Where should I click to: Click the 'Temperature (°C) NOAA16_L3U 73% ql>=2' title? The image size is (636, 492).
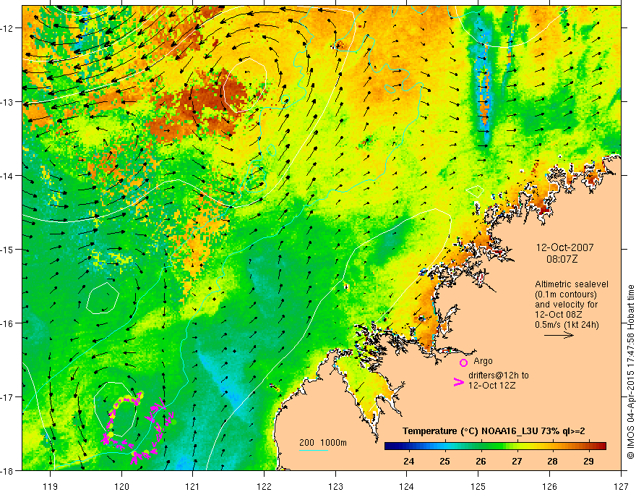(494, 431)
